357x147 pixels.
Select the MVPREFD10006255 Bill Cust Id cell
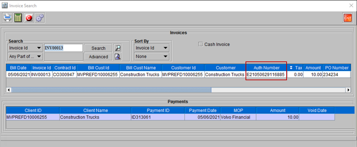tap(98, 75)
